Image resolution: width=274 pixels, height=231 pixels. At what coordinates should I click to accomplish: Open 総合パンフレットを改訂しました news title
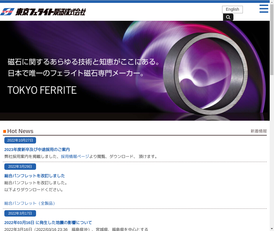35,176
